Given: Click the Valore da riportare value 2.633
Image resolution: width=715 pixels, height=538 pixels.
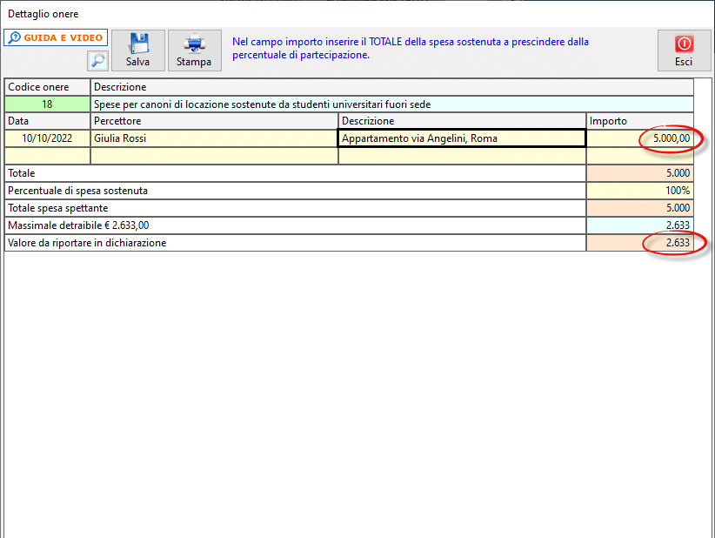Looking at the screenshot, I should click(x=640, y=243).
